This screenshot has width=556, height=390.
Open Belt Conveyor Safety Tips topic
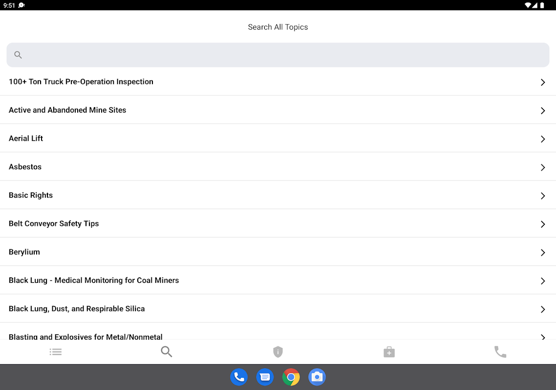coord(278,223)
